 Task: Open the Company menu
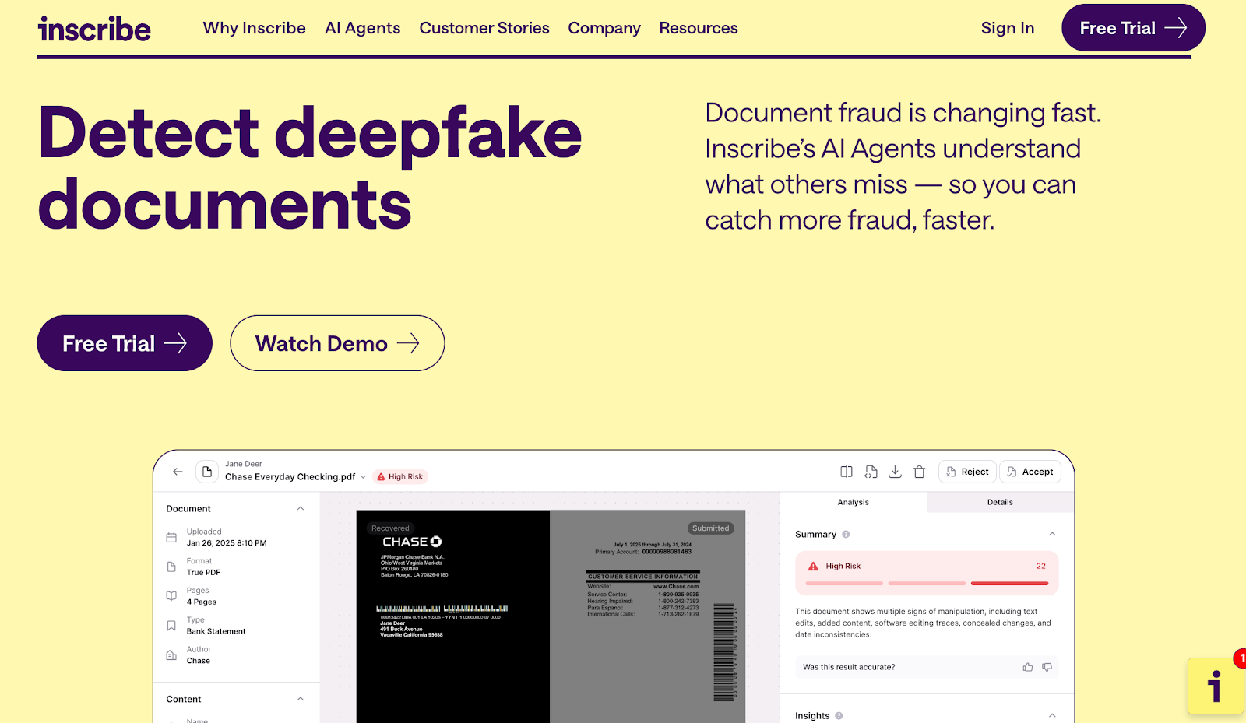pos(604,28)
